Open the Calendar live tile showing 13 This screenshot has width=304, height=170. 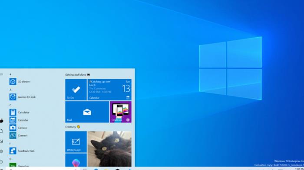tap(109, 90)
